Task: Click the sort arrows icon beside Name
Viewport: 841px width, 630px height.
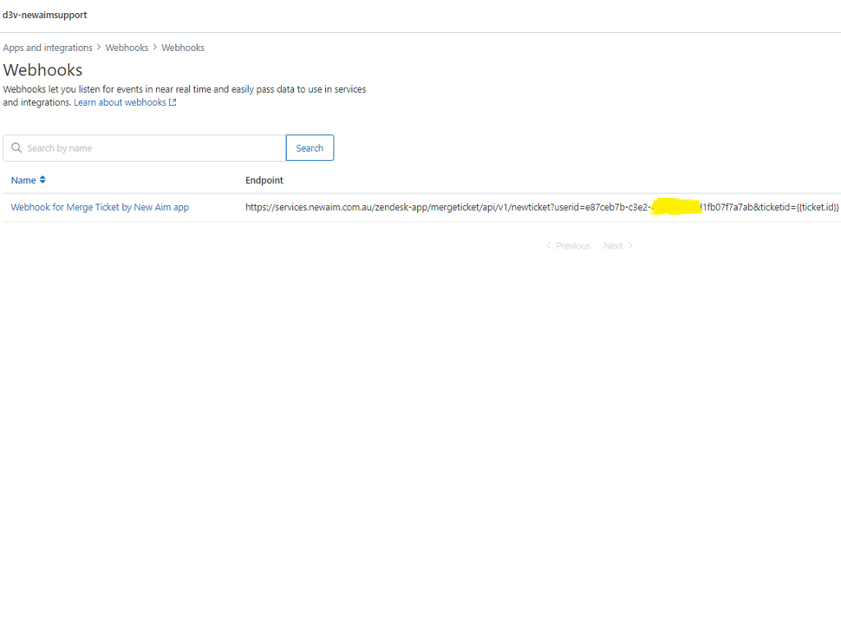Action: point(43,180)
